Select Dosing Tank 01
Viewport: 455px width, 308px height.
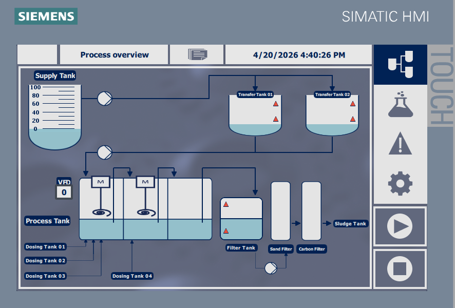pos(45,247)
